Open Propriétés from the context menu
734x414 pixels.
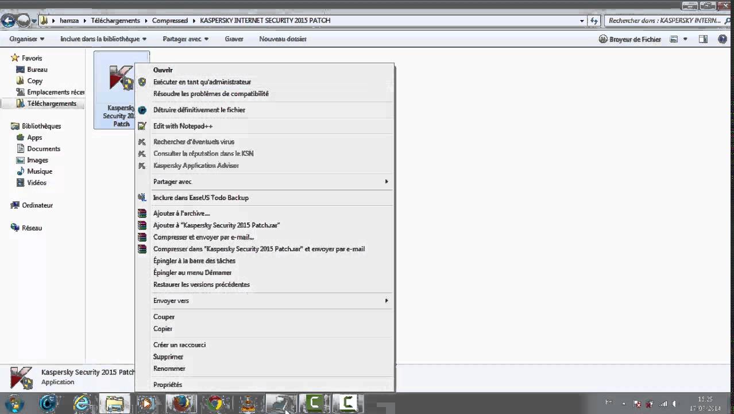click(x=167, y=385)
